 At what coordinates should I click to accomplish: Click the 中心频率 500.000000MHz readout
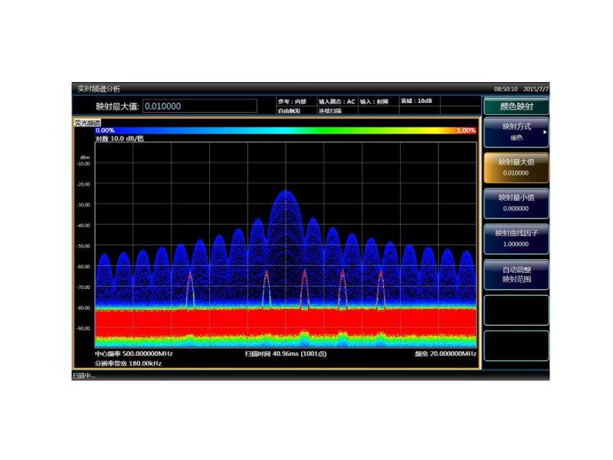(133, 353)
